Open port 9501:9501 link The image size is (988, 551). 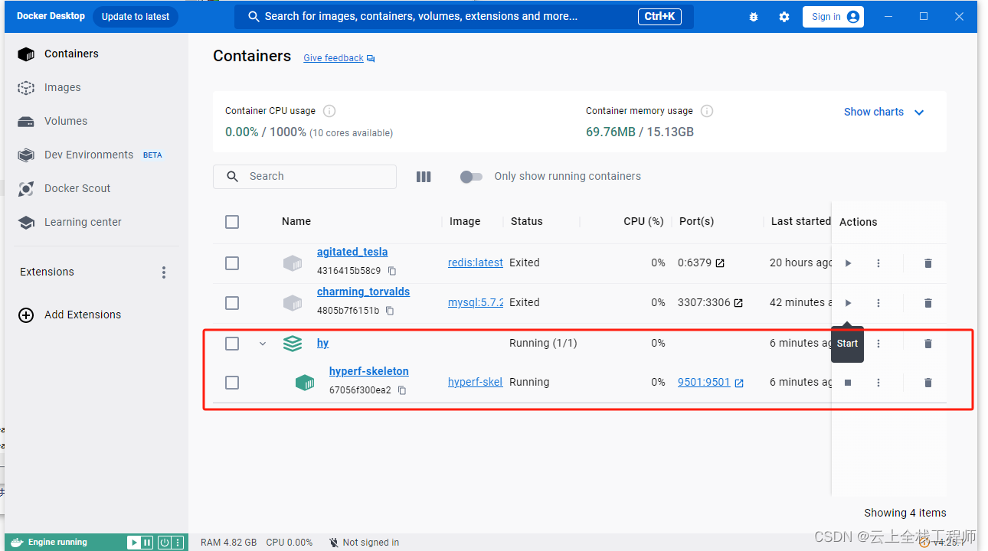point(704,382)
